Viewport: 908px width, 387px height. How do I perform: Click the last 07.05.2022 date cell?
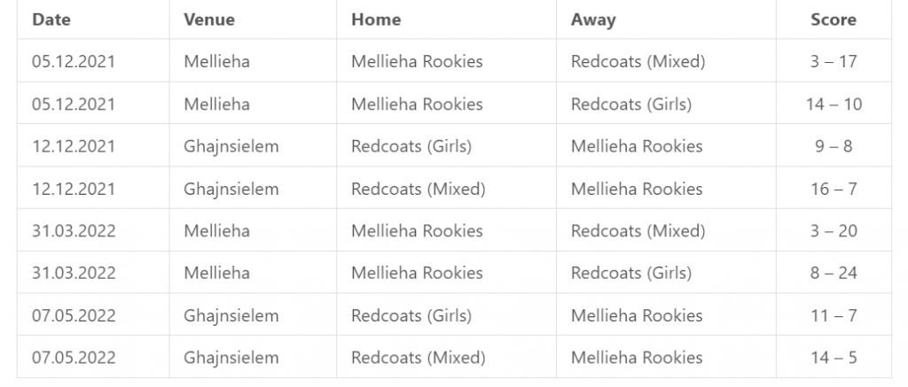pyautogui.click(x=74, y=358)
